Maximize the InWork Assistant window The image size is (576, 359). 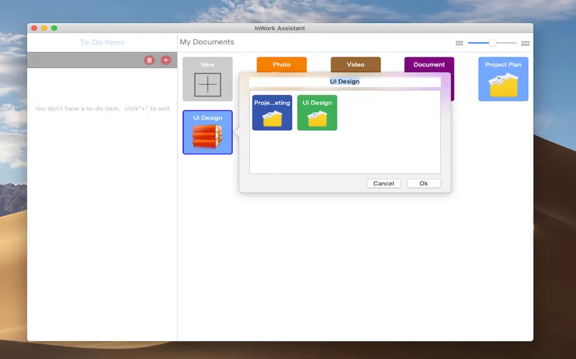point(54,28)
